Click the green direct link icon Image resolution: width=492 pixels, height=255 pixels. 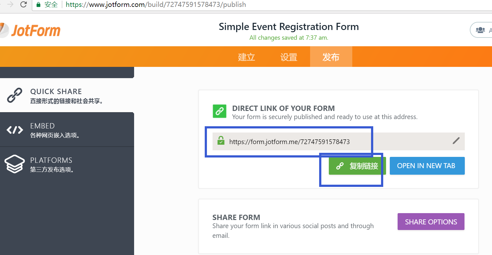pos(219,111)
